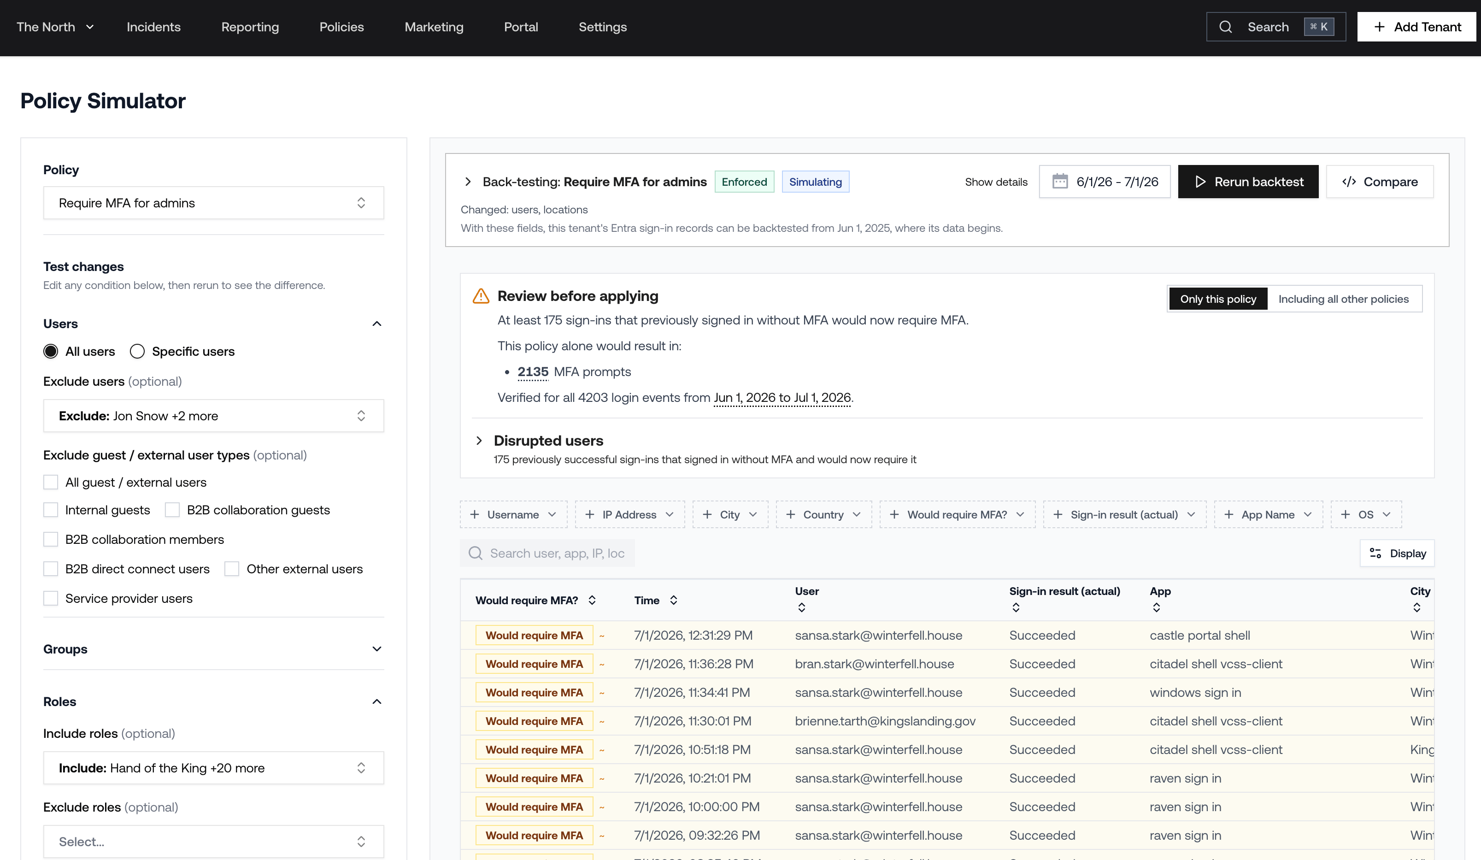The height and width of the screenshot is (860, 1481).
Task: Check B2B collaboration members checkbox
Action: [51, 540]
